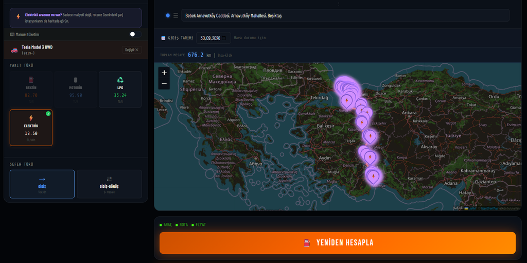Click the fuel pump icon on Yeniden Hesapla
This screenshot has width=527, height=263.
307,243
